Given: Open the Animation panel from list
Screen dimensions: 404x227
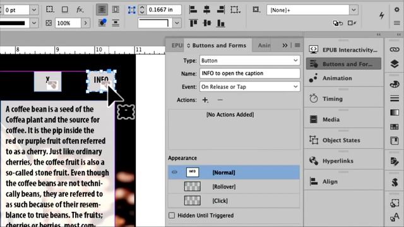Looking at the screenshot, I should (343, 78).
